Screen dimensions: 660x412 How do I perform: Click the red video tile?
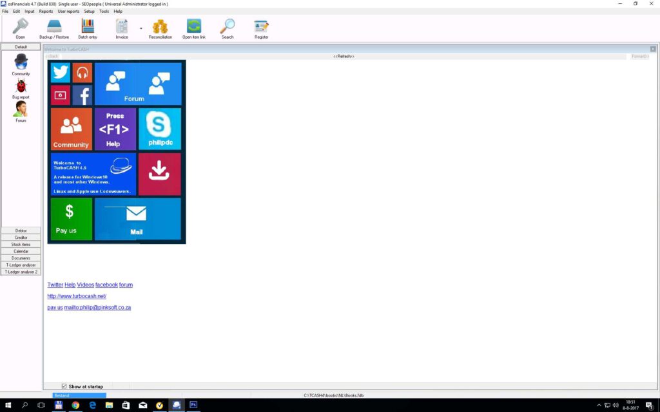point(60,95)
